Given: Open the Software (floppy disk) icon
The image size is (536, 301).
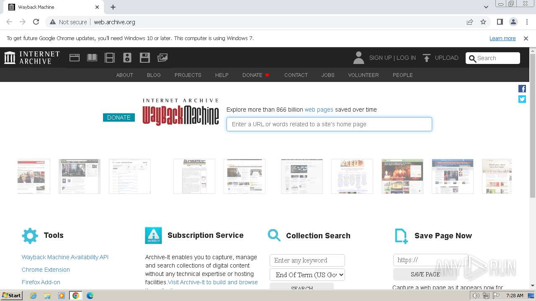Looking at the screenshot, I should (x=145, y=58).
